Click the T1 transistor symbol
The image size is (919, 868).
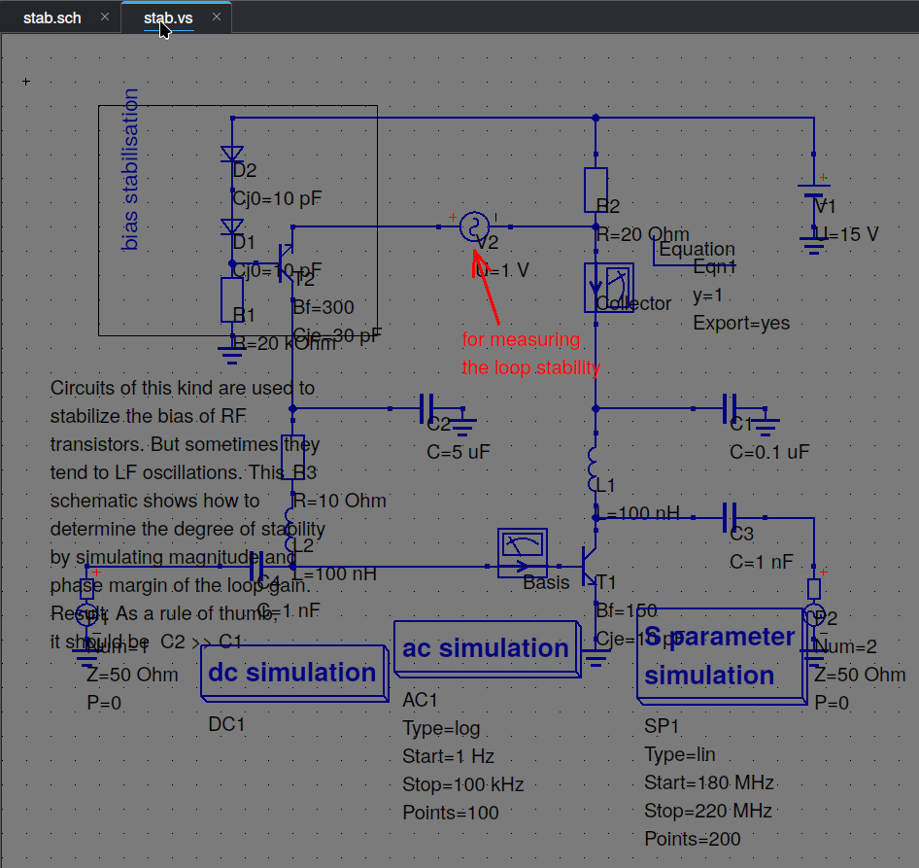point(590,566)
